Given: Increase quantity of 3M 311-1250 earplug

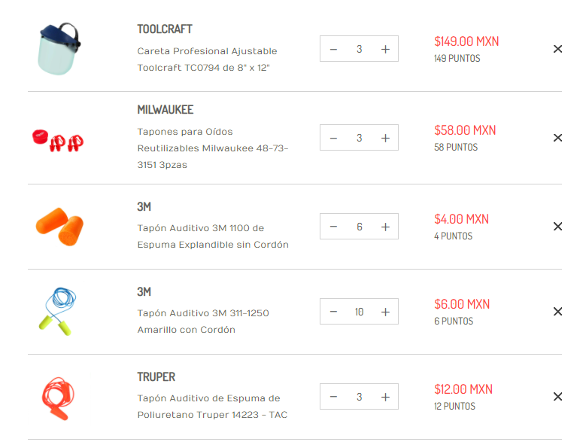Looking at the screenshot, I should pyautogui.click(x=385, y=312).
